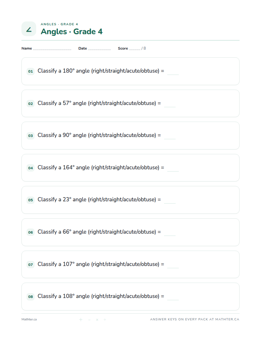Click the angle icon beside the worksheet title
The height and width of the screenshot is (338, 261).
29,29
